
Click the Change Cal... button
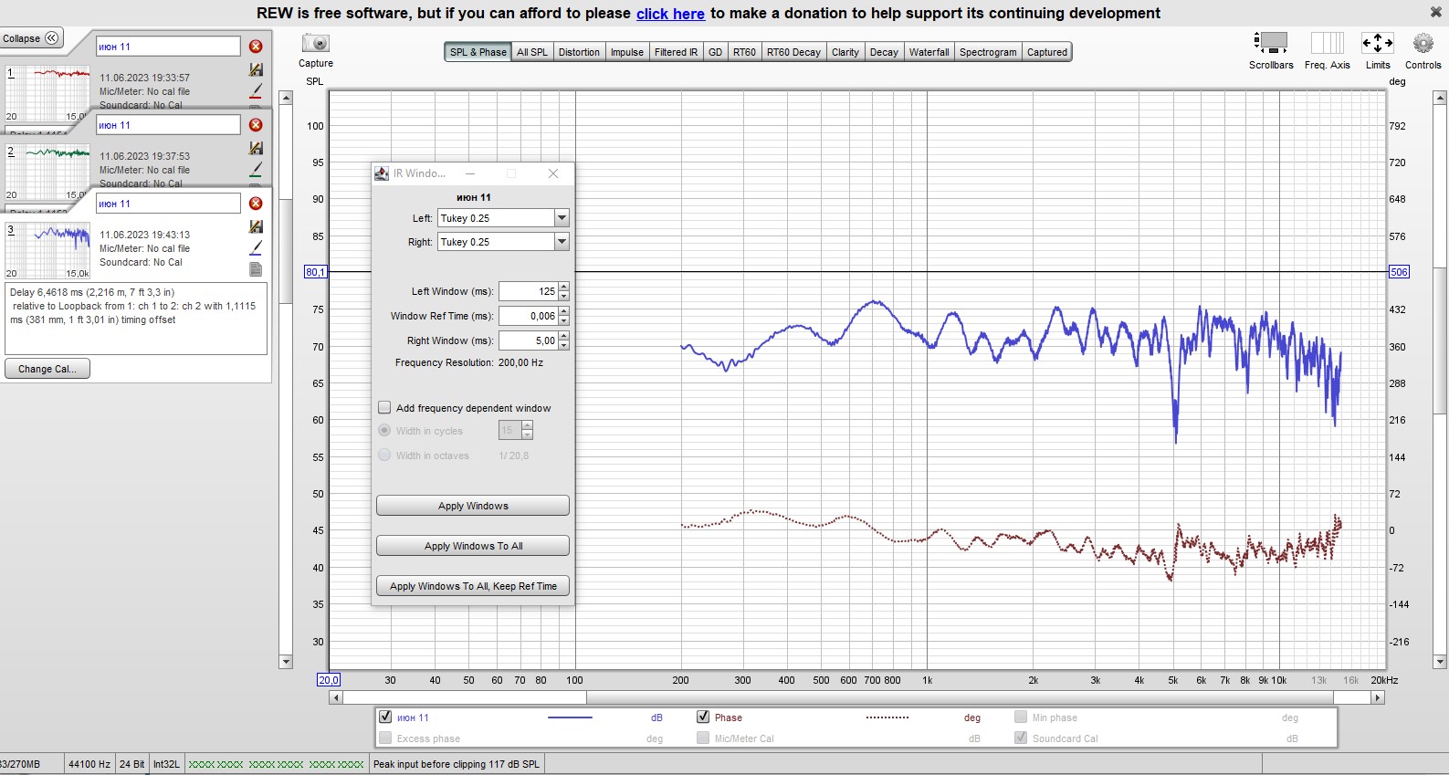click(47, 369)
